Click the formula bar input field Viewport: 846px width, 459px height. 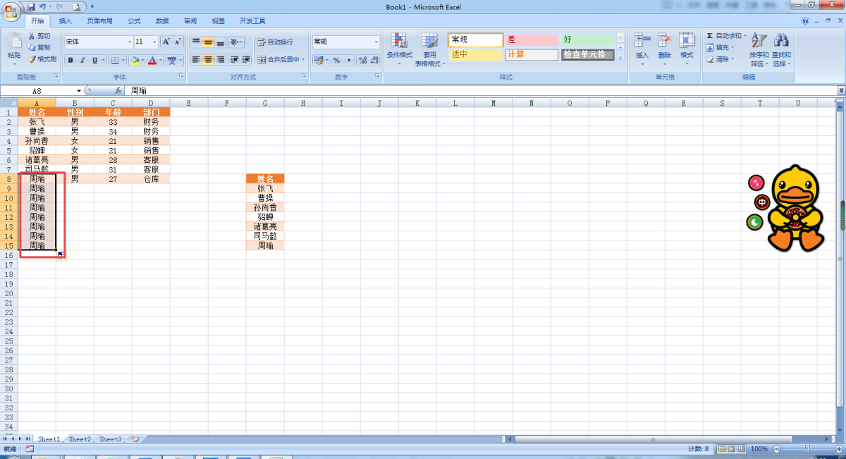click(x=479, y=91)
